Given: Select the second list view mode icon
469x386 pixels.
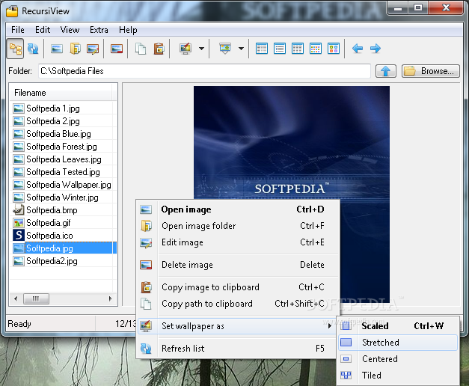Looking at the screenshot, I should click(x=280, y=49).
